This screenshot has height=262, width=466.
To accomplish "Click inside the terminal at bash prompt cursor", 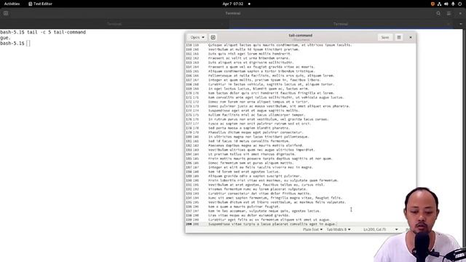I will (x=28, y=44).
